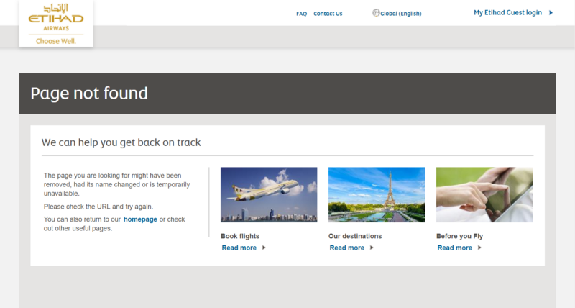Click arrow icon after Book flights Read more
This screenshot has height=308, width=575.
(x=264, y=248)
